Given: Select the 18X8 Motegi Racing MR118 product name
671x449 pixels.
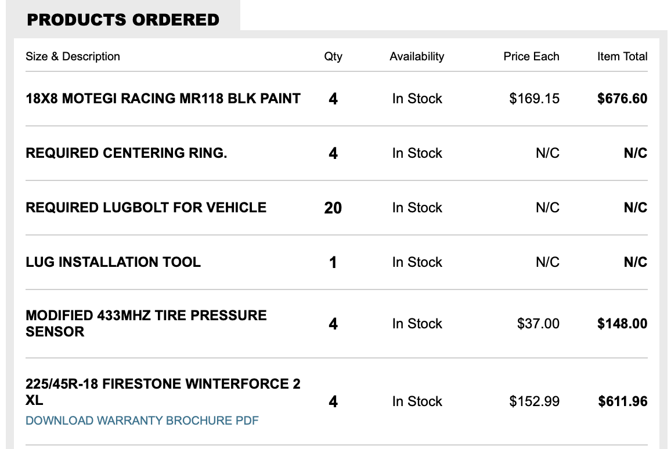Looking at the screenshot, I should point(163,99).
